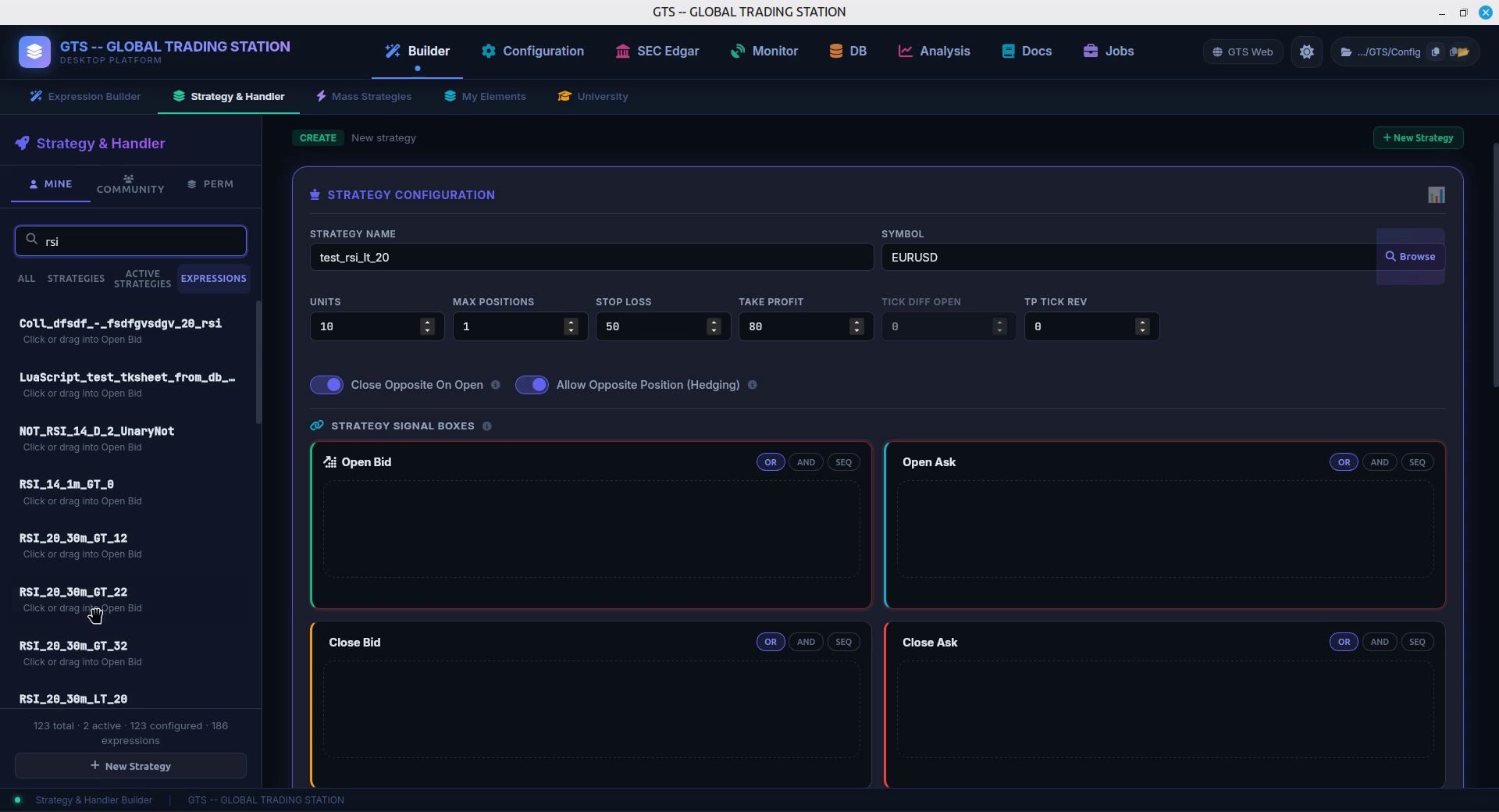The image size is (1499, 812).
Task: Add the RSI_20_30m_GT_32 expression
Action: [130, 654]
